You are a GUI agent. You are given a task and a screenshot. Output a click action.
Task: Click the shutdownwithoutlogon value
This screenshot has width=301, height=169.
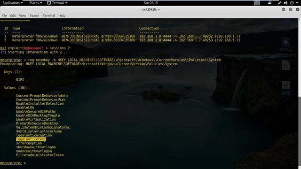[x=36, y=147]
